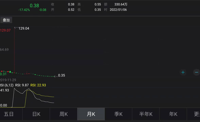200x122 pixels.
Task: Expand the 更多 more options tab
Action: 194,114
